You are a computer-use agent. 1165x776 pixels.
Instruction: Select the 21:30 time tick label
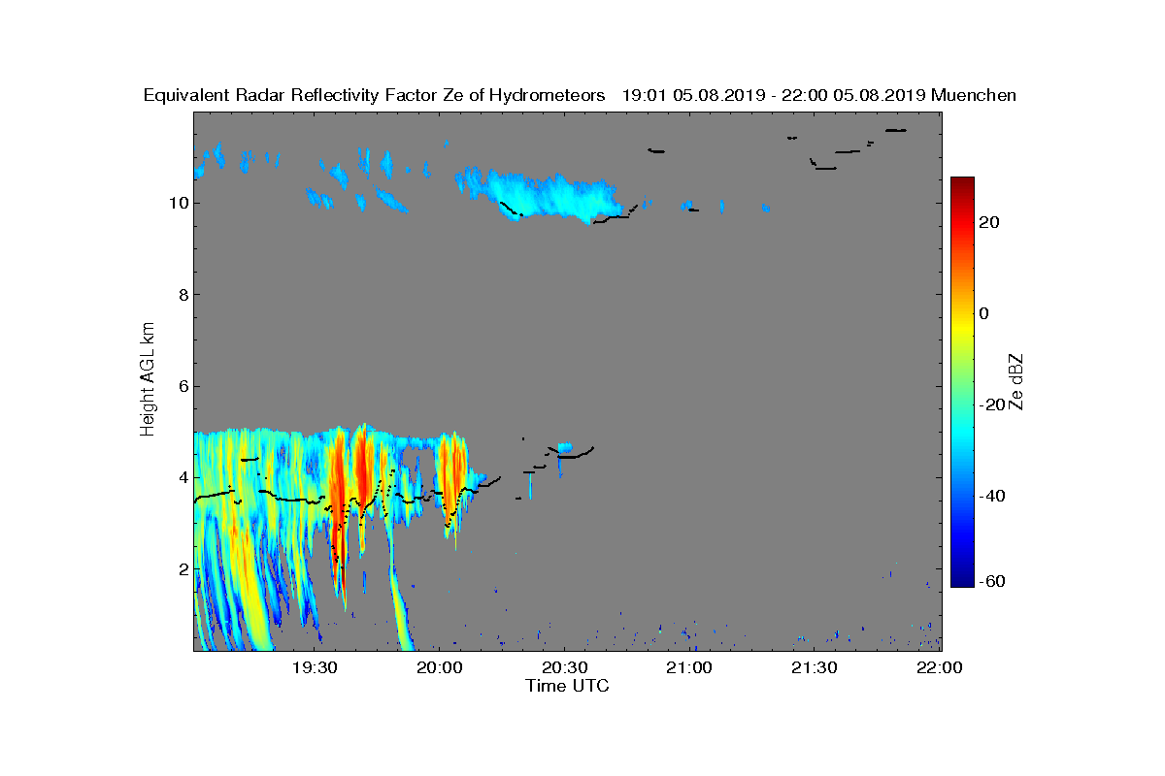point(815,667)
